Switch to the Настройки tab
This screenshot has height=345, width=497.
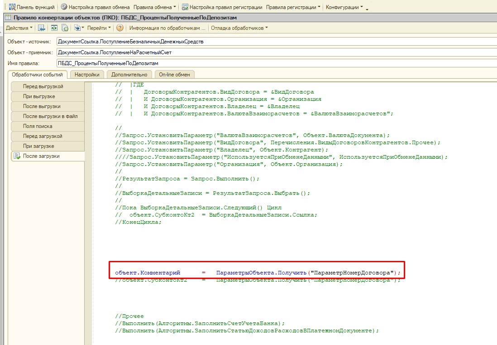(x=87, y=75)
